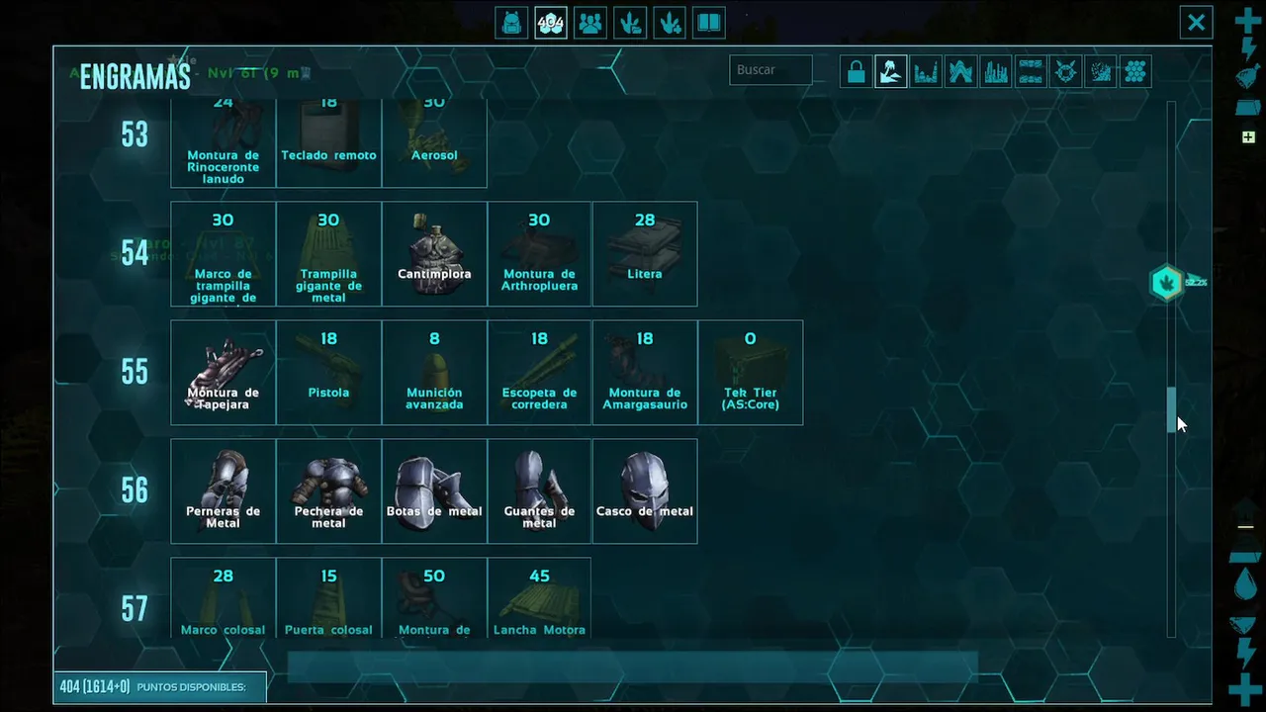Click the hexagon claw 52.2% indicator
The width and height of the screenshot is (1266, 712).
point(1168,283)
